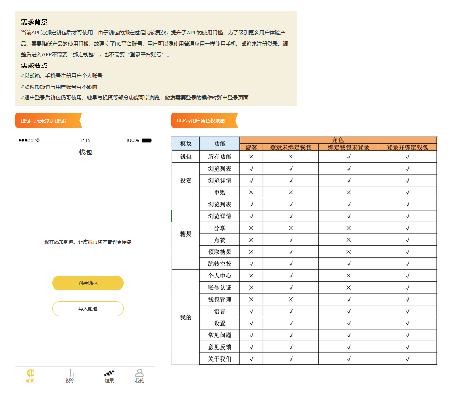This screenshot has width=472, height=396.
Task: Click the 游客 cross mark in 分享 row
Action: [x=251, y=228]
